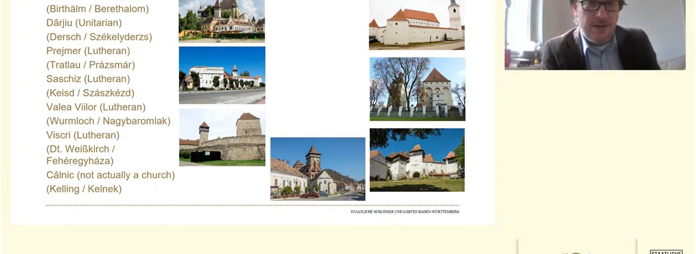
Task: Click the village street church tower photo
Action: tap(318, 169)
